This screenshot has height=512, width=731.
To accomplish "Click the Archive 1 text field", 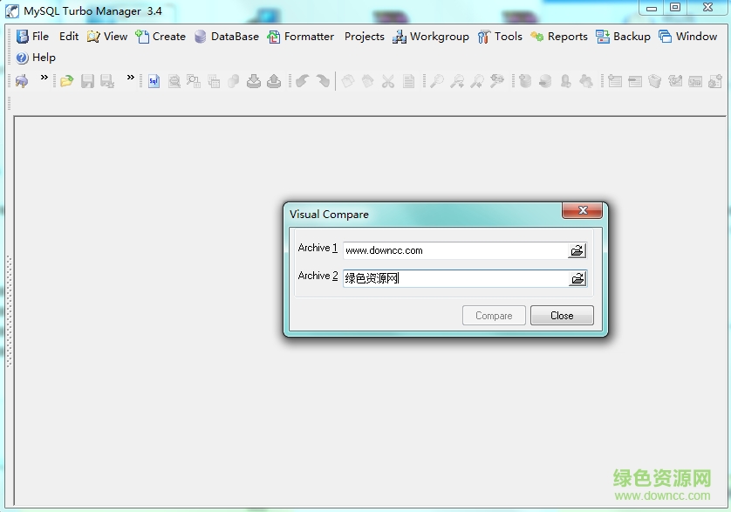I will click(x=454, y=250).
